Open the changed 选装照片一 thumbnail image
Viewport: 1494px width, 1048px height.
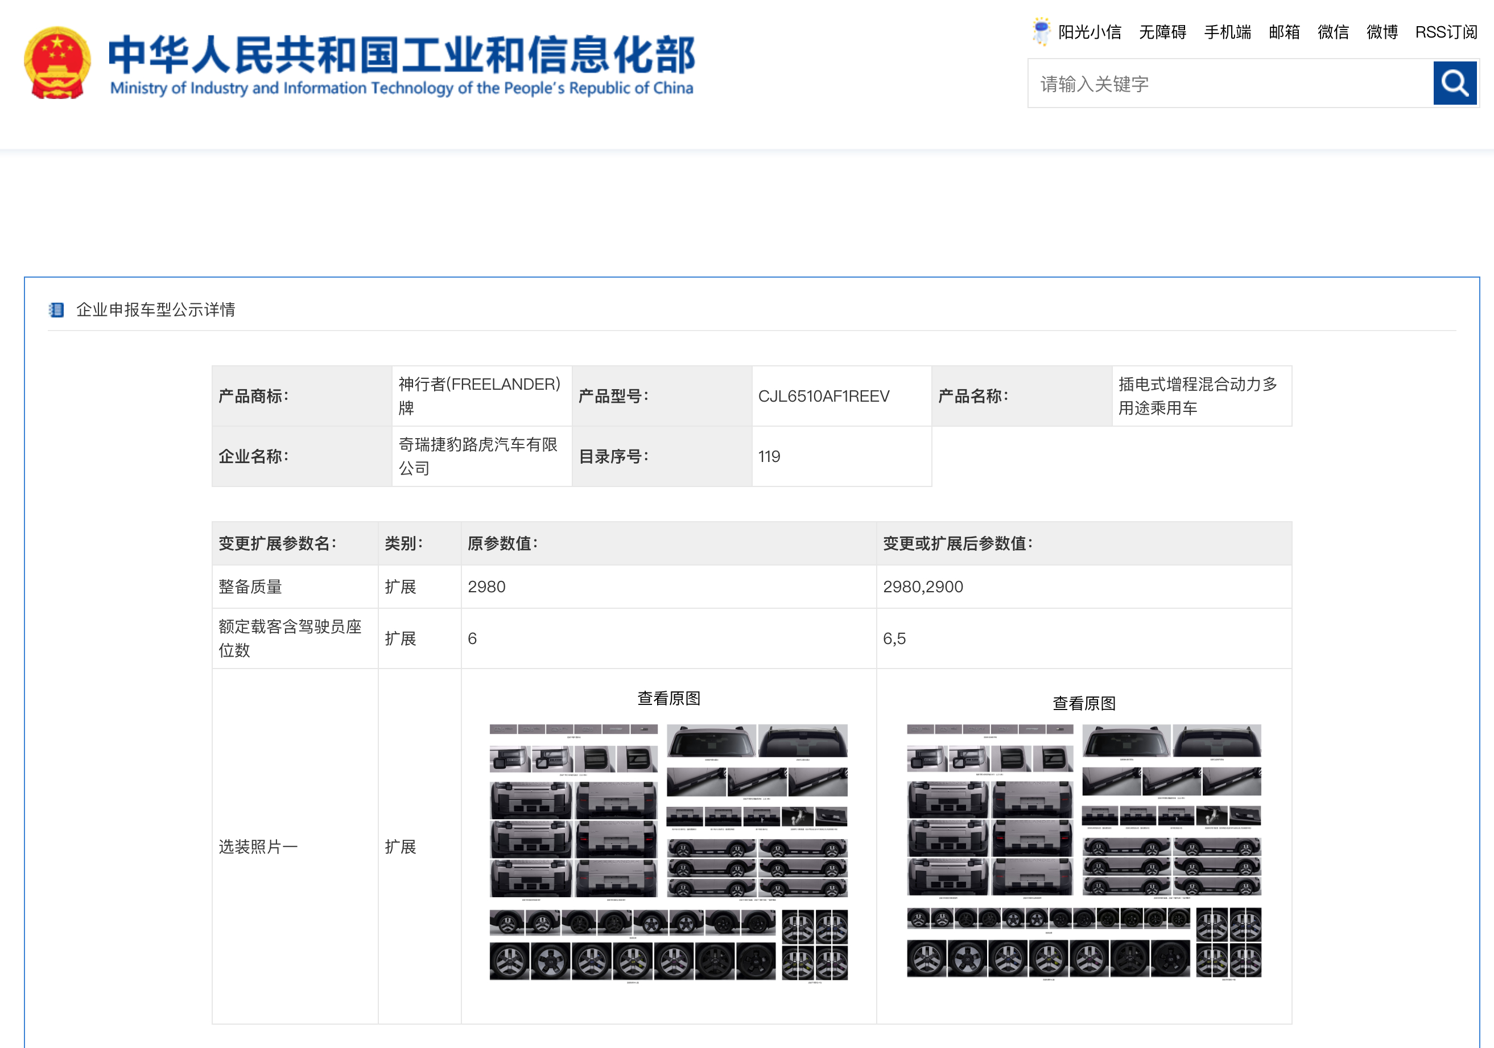coord(1083,852)
